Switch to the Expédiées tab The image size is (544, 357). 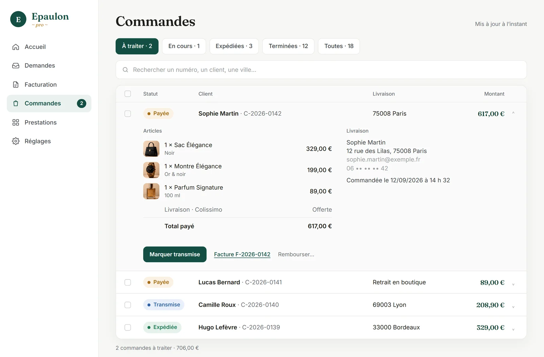[x=234, y=46]
